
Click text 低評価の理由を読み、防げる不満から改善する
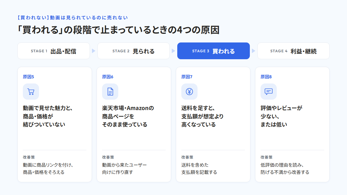click(x=285, y=169)
